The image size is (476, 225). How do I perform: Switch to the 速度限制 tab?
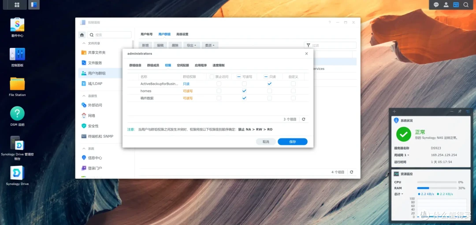(x=219, y=65)
